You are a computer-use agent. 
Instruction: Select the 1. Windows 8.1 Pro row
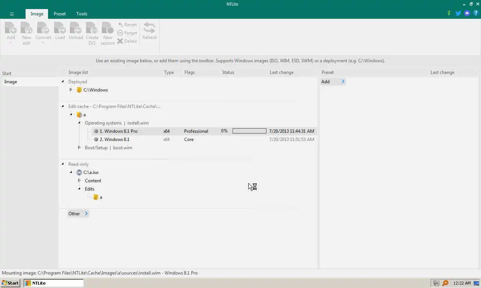[x=204, y=131]
